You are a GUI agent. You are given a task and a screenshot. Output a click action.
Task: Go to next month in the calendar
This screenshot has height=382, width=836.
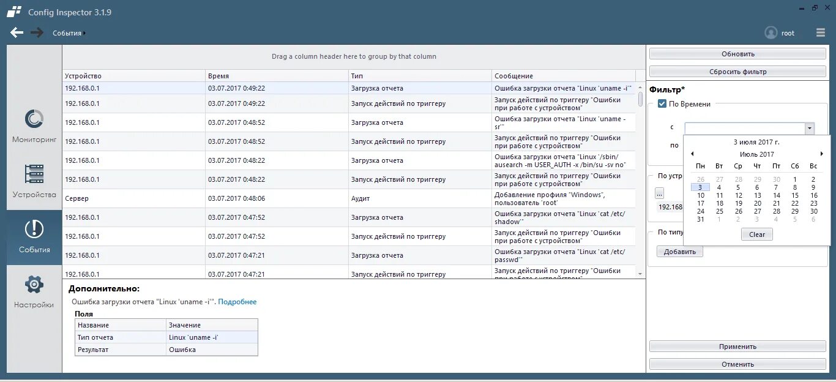point(821,154)
